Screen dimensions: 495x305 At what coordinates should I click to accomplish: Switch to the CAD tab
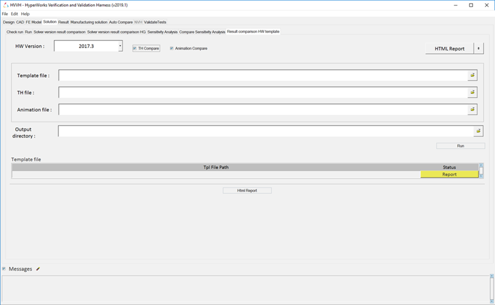pos(20,22)
